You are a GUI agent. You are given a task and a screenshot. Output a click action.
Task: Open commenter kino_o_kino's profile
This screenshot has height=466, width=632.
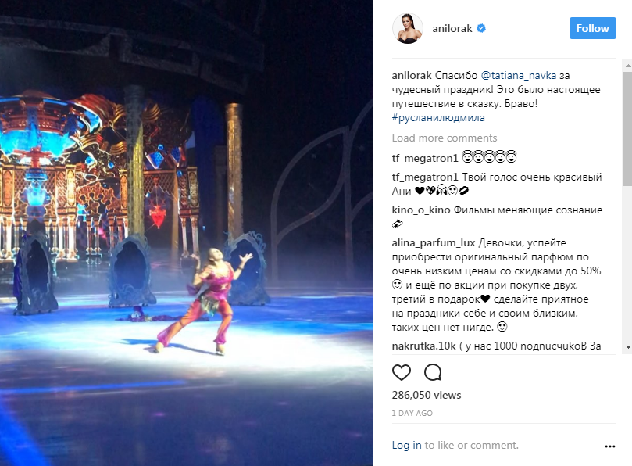tap(421, 210)
